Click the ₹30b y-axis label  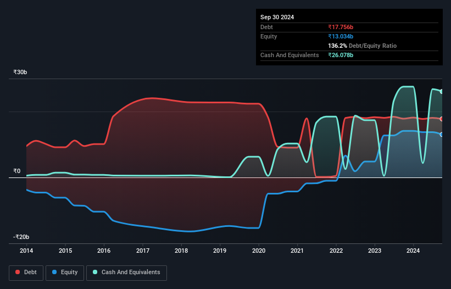click(20, 72)
